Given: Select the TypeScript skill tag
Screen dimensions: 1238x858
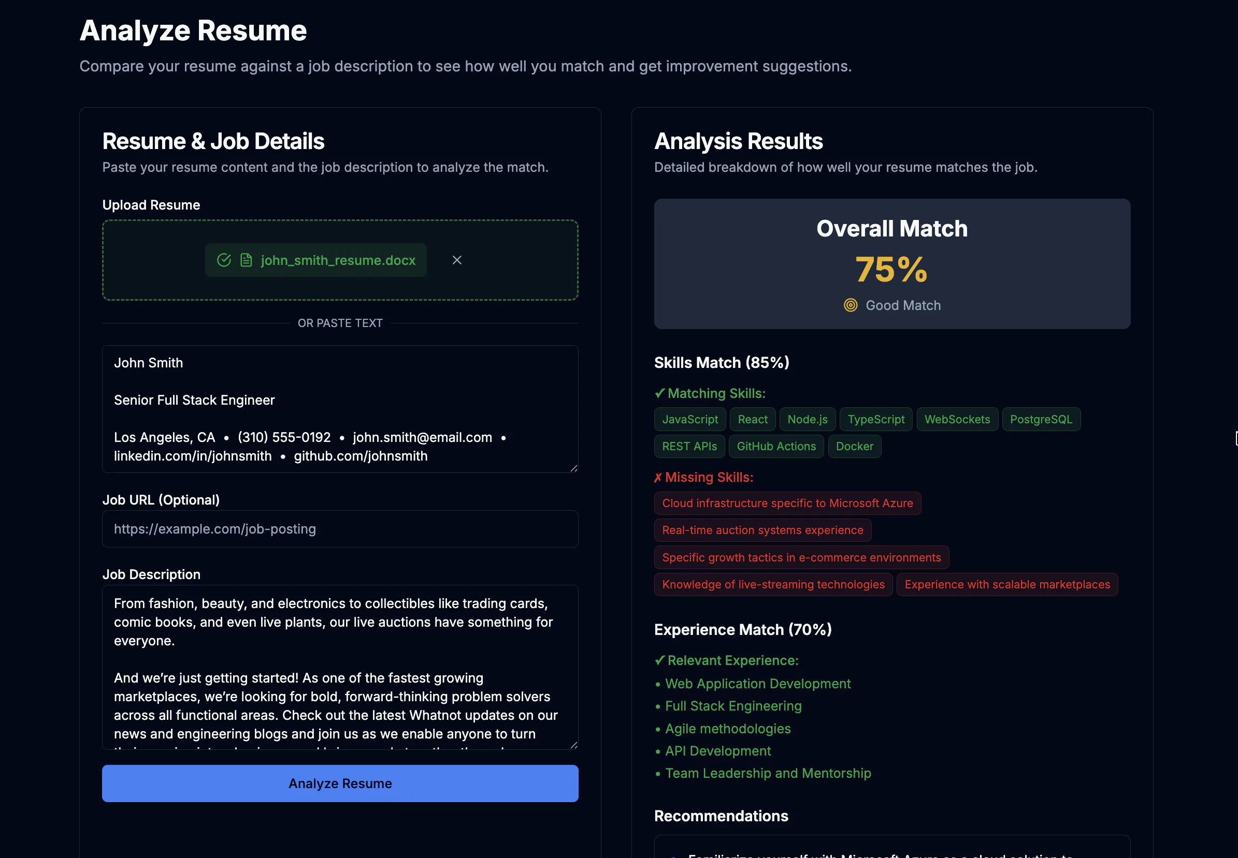Looking at the screenshot, I should coord(876,419).
